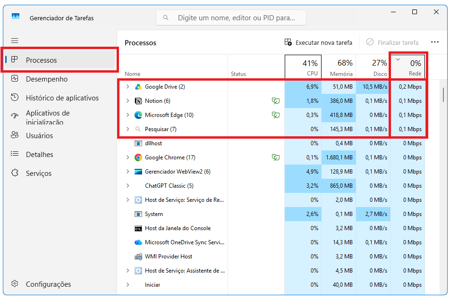The height and width of the screenshot is (299, 450).
Task: Click the search magnifier icon in search box
Action: (166, 17)
